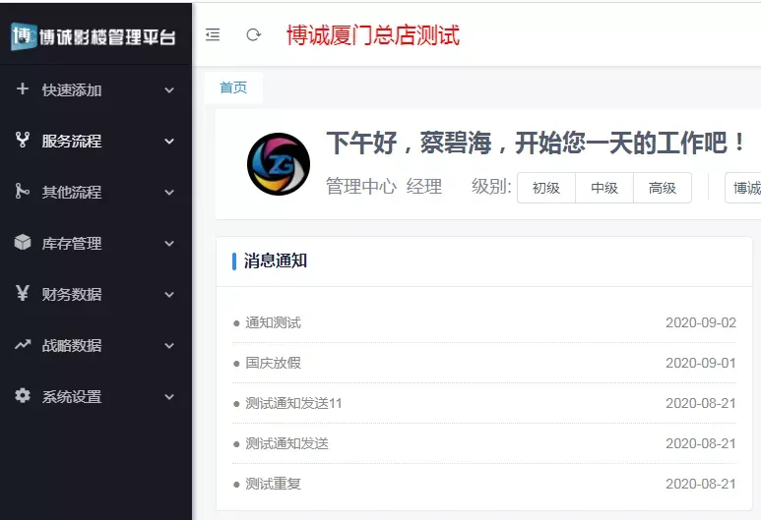This screenshot has width=761, height=520.
Task: Expand the 系统设置 menu chevron
Action: (x=169, y=397)
